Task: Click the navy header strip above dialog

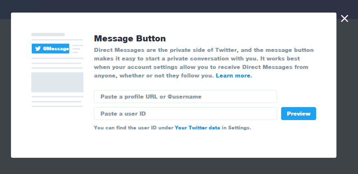Action: 179,6
